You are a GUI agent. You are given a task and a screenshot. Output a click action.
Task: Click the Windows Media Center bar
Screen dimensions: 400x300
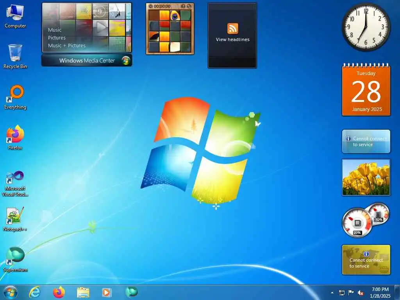coord(87,61)
